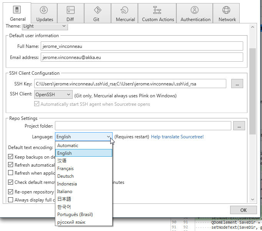The image size is (262, 231).
Task: Toggle Refresh automatically checkbox
Action: pos(10,165)
